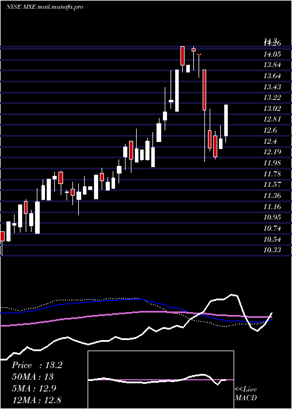The image size is (292, 409).
Task: Click the 10.74 price axis label
Action: point(272,228)
